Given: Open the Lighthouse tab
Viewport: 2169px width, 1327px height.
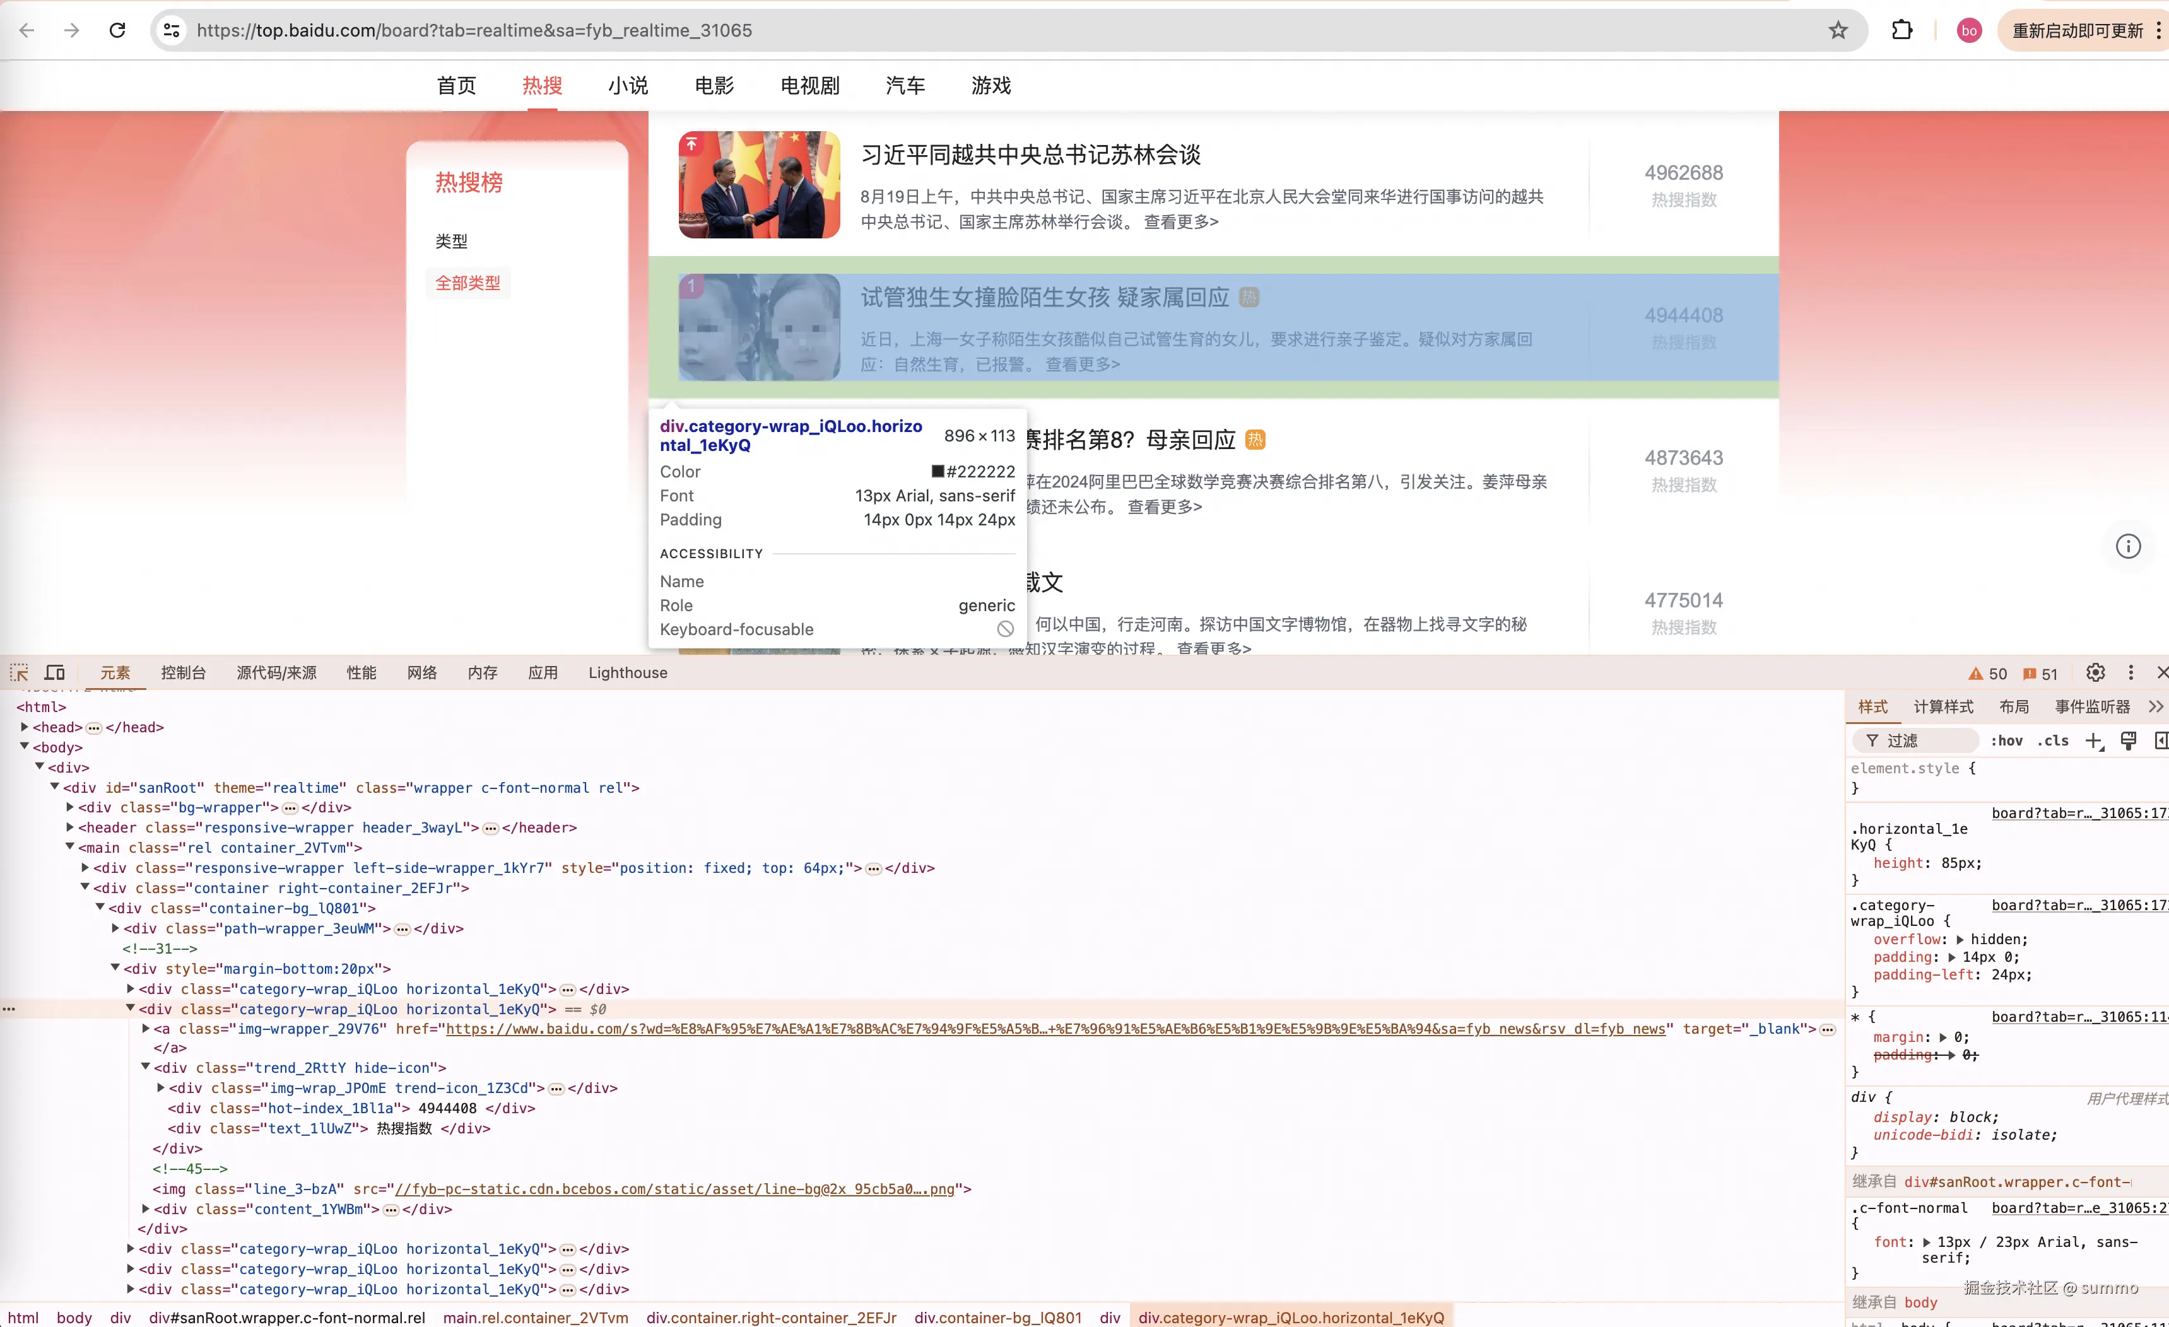Looking at the screenshot, I should click(x=628, y=673).
